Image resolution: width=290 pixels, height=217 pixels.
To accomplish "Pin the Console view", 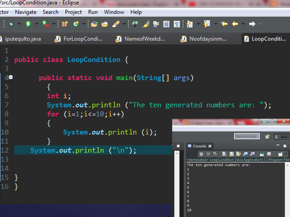I will tap(261, 154).
